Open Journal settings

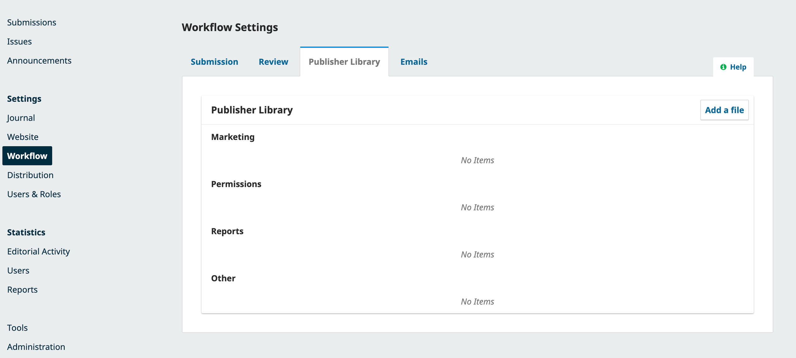click(21, 118)
